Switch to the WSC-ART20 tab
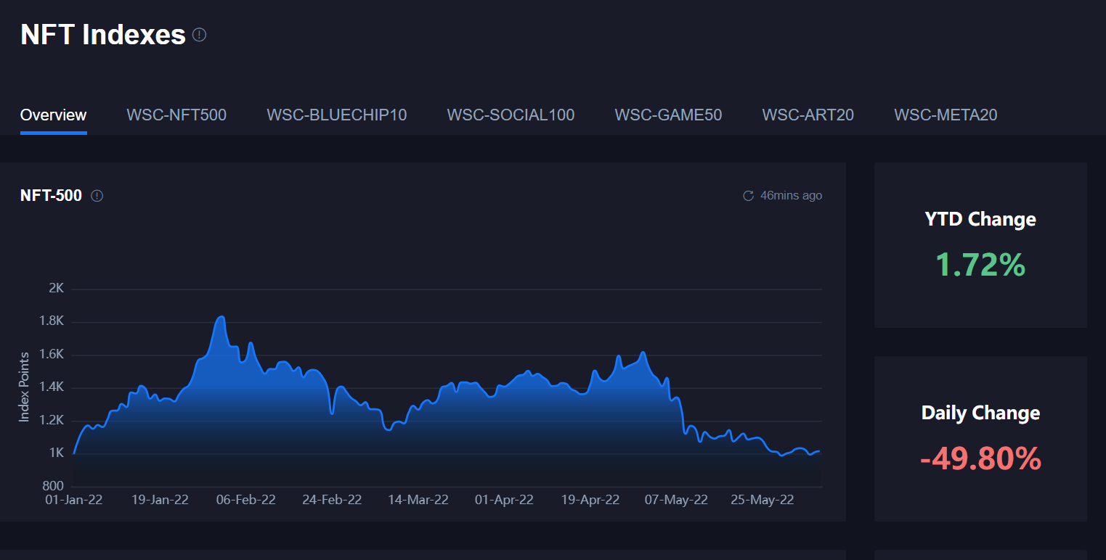Image resolution: width=1106 pixels, height=560 pixels. 808,115
